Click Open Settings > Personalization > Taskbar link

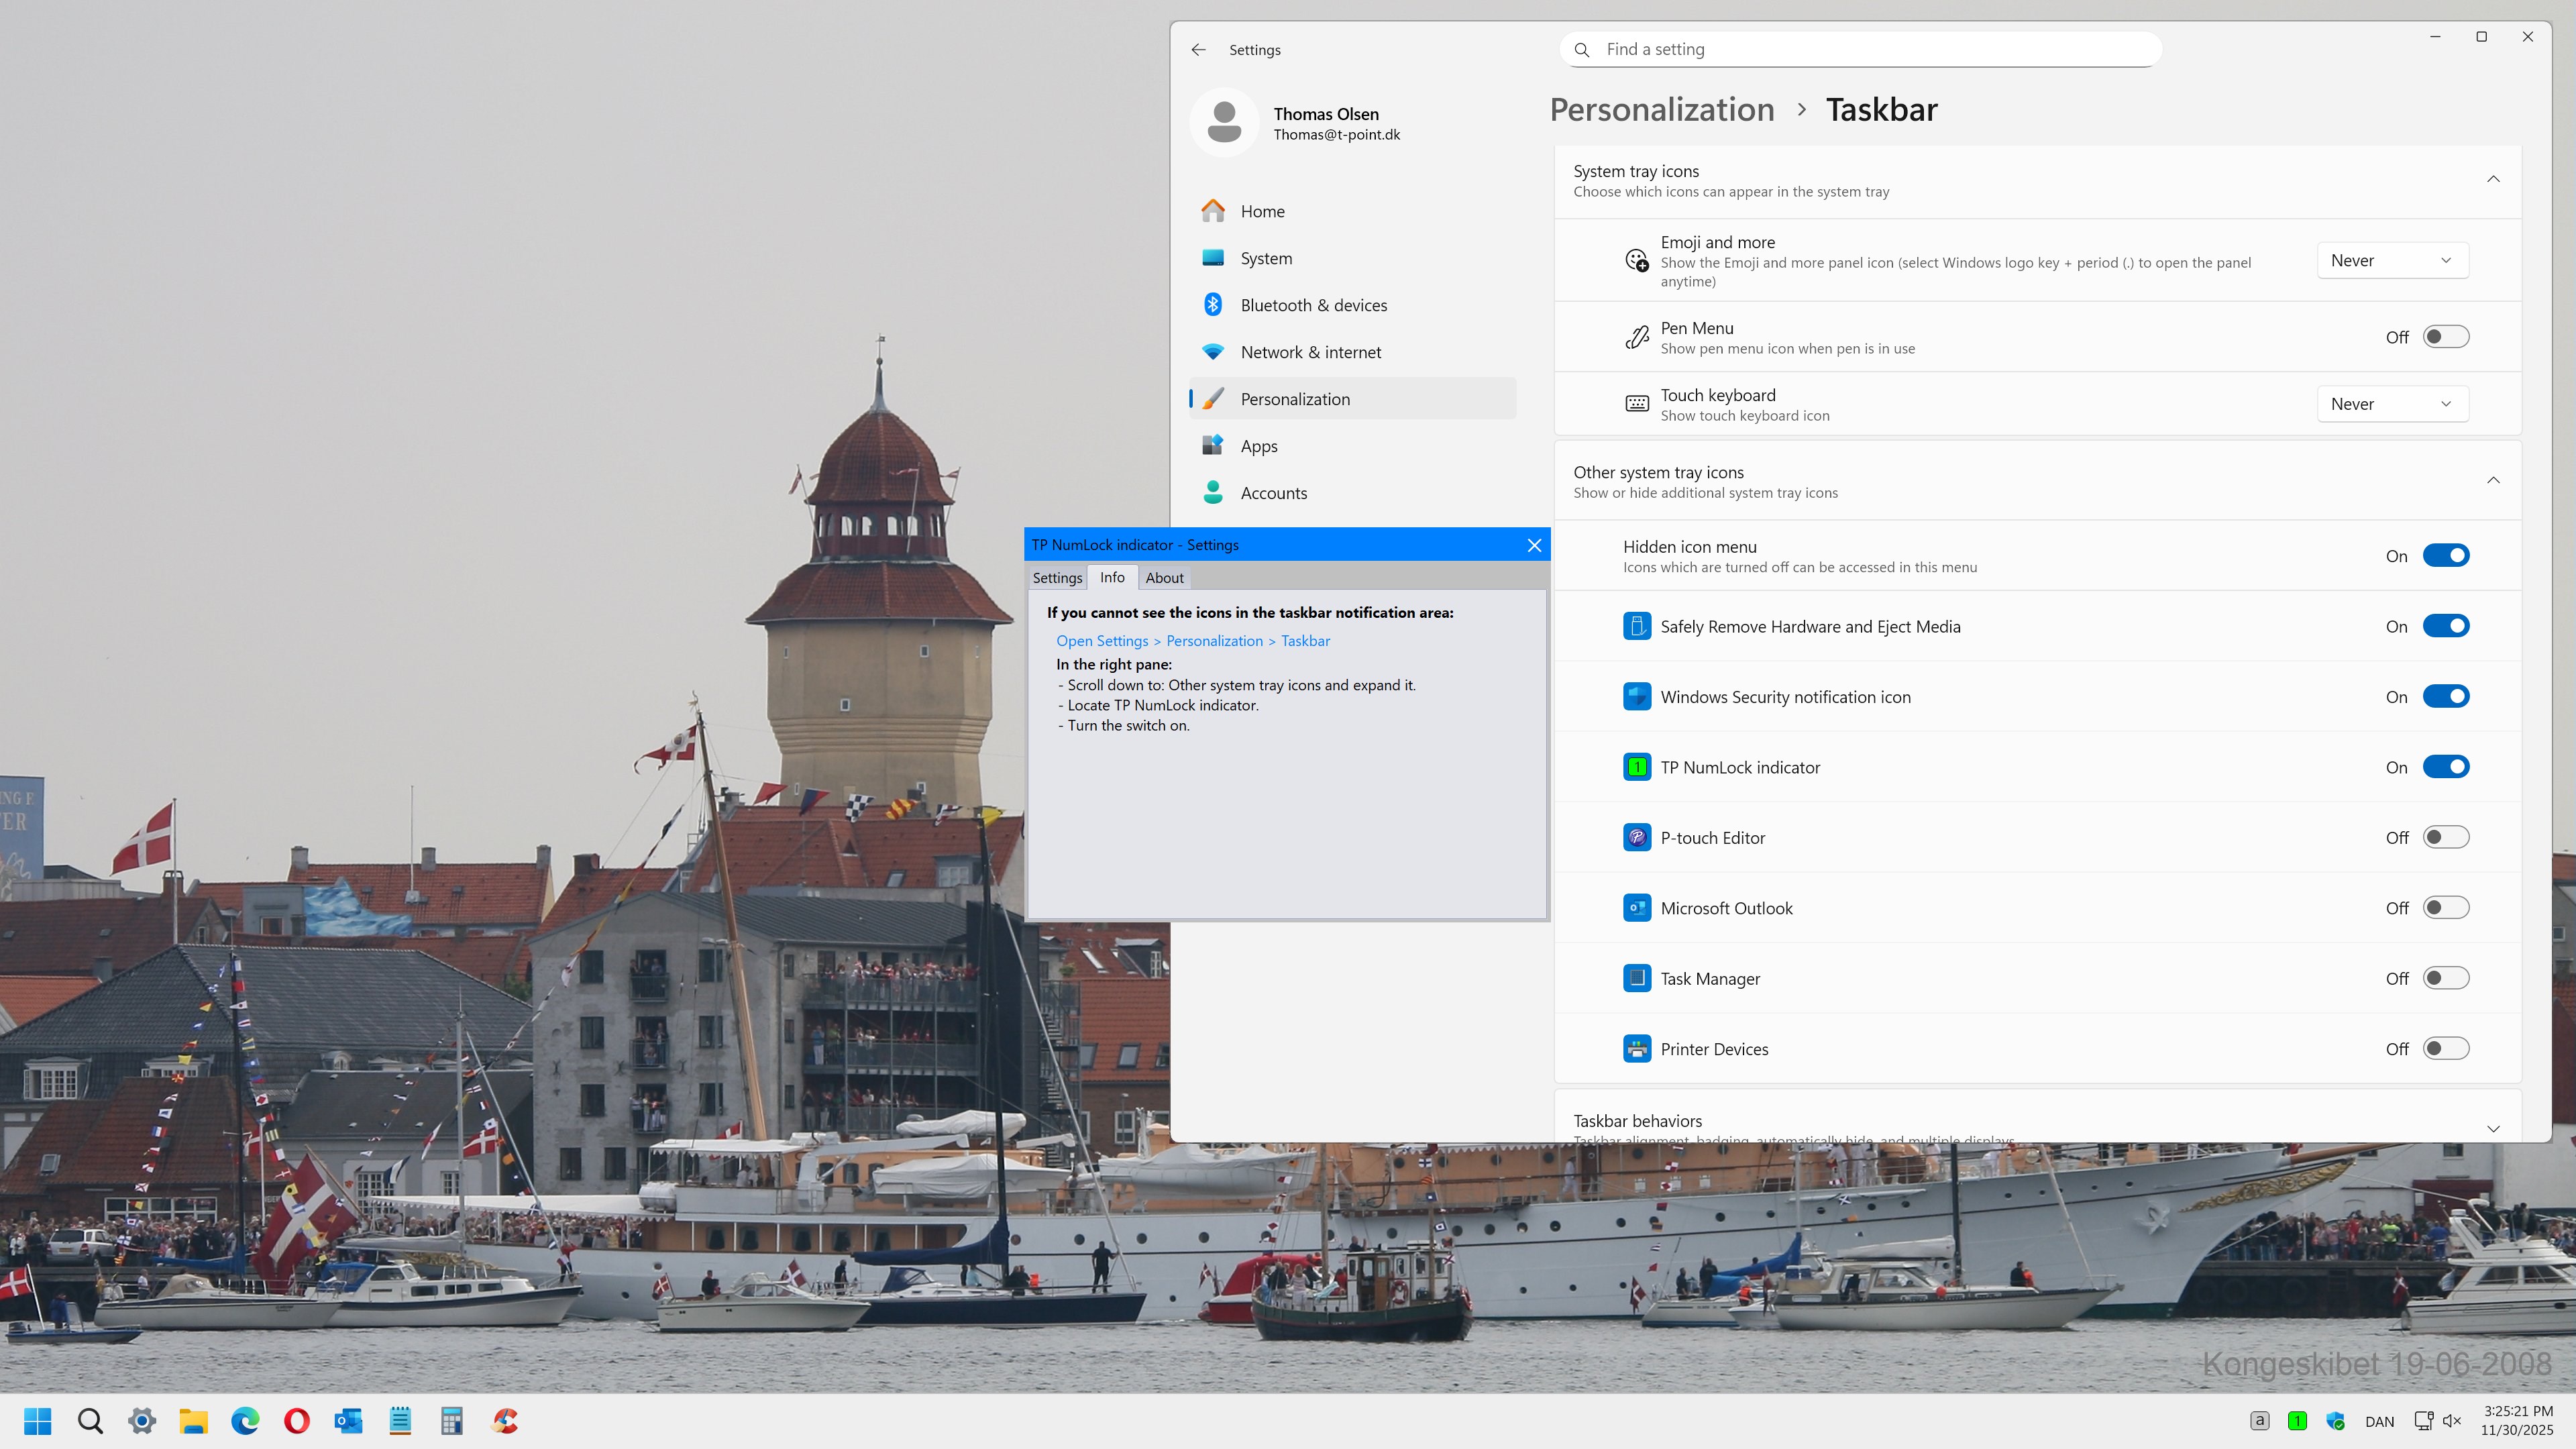point(1193,641)
